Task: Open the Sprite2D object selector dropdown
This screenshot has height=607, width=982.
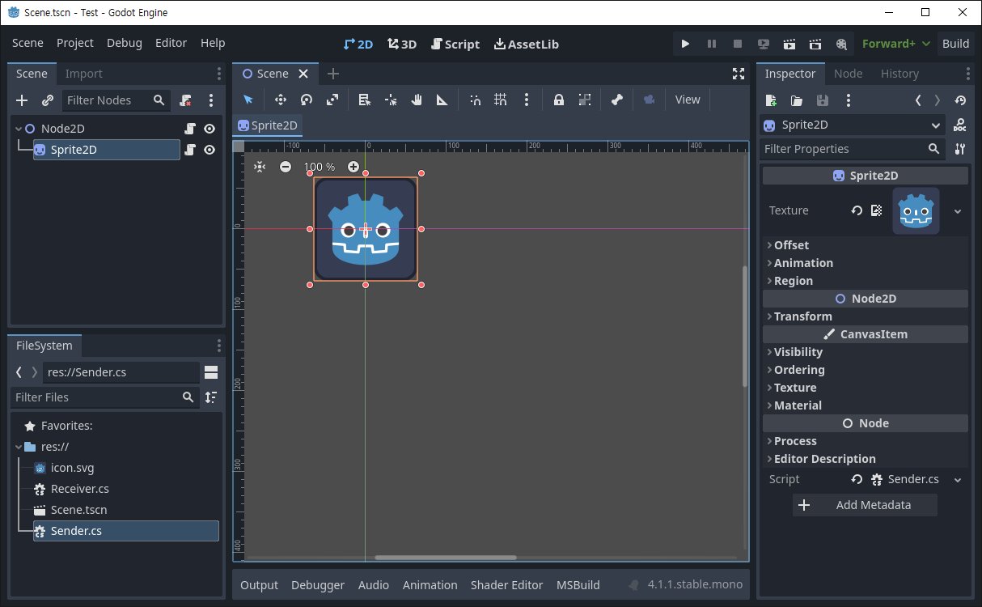Action: 853,125
